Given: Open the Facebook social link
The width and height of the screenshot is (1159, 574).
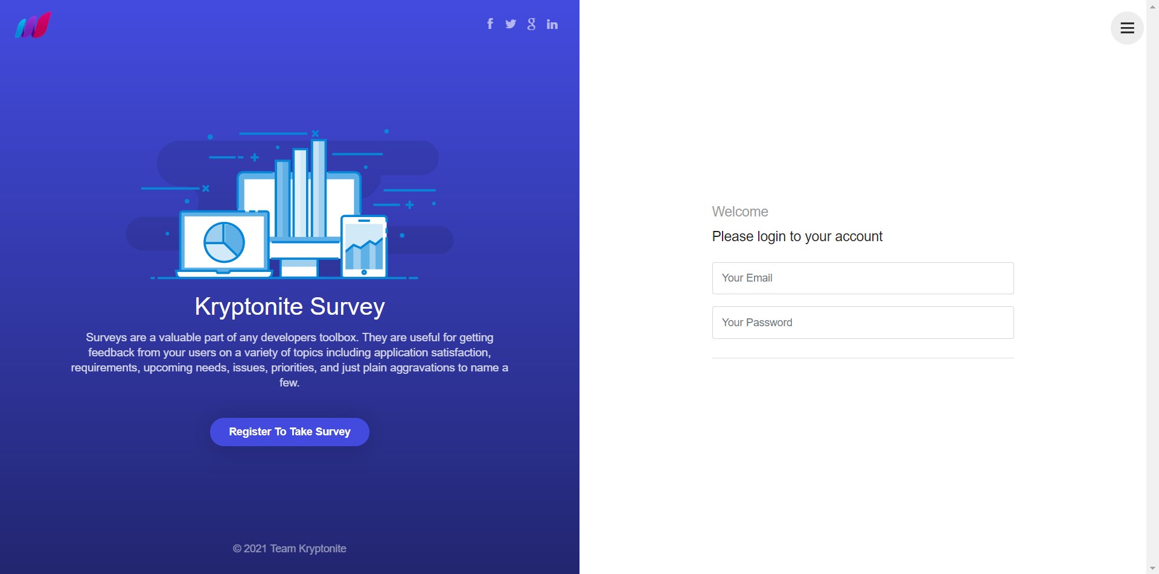Looking at the screenshot, I should 490,24.
